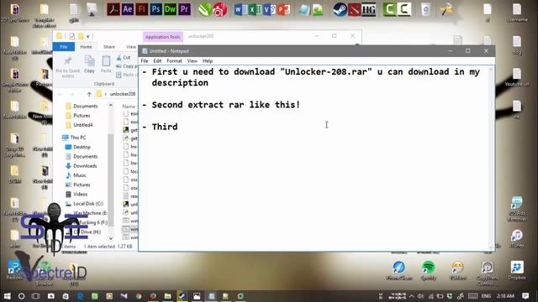
Task: Click the word "Third" in Notepad
Action: pyautogui.click(x=165, y=127)
